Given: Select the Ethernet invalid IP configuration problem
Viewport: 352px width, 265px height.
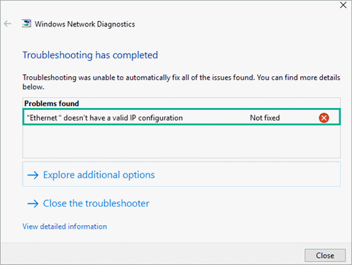Looking at the screenshot, I should [x=181, y=117].
